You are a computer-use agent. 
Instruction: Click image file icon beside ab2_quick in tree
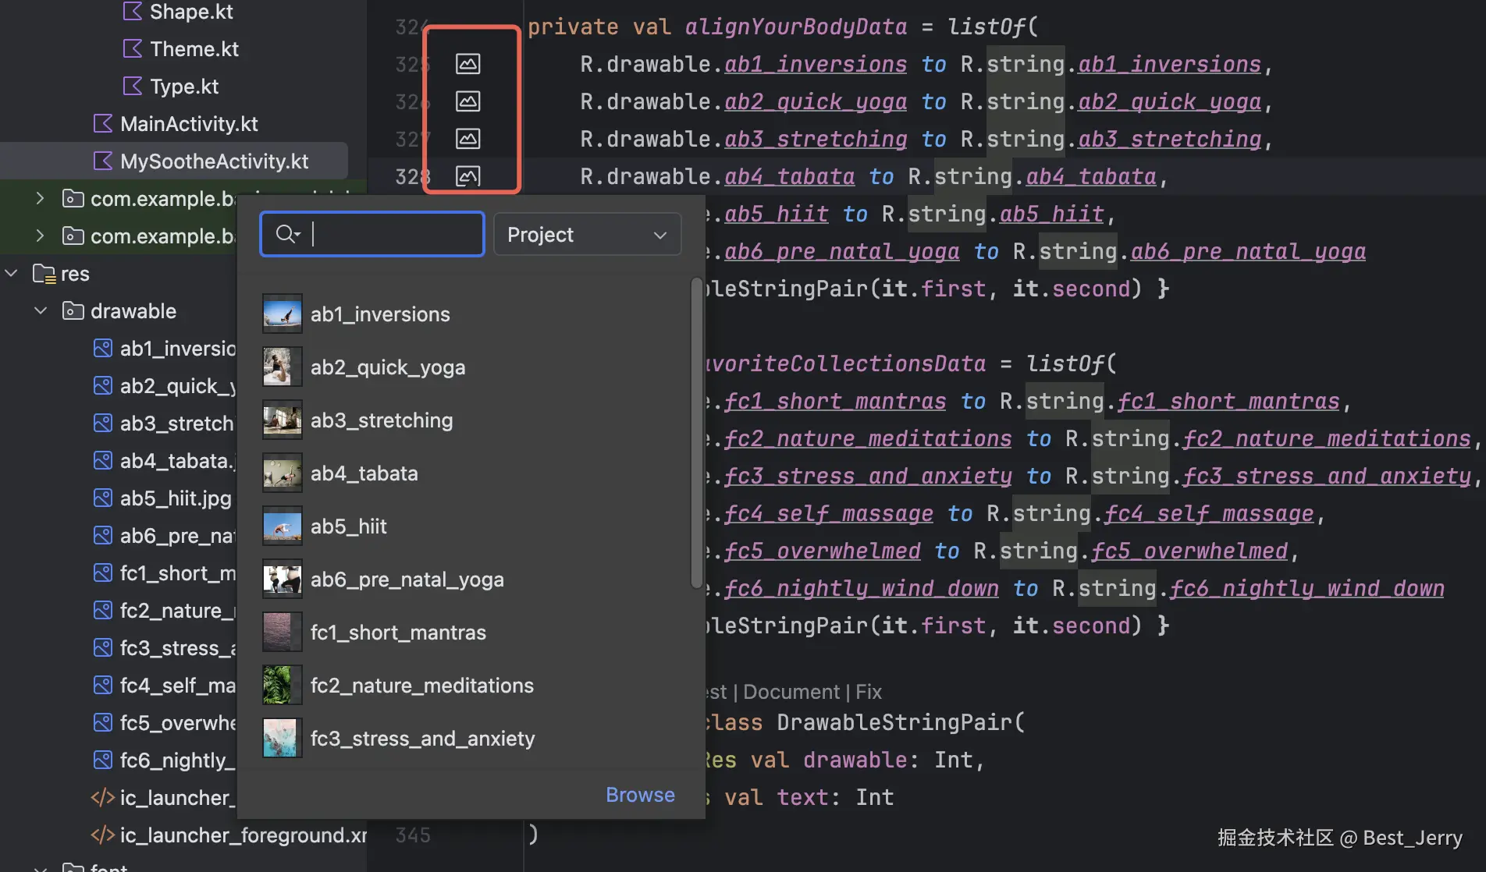[x=103, y=386]
